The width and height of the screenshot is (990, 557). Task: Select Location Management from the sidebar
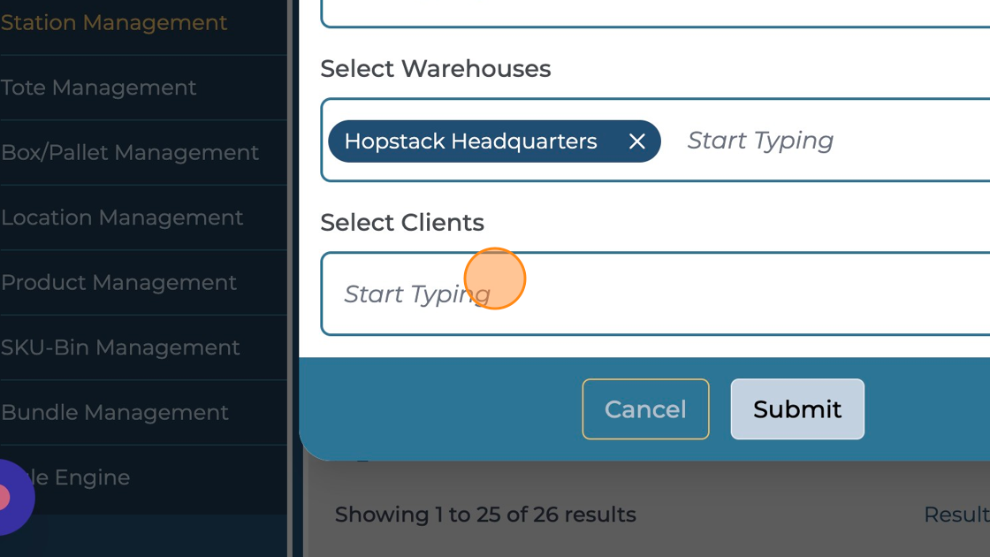pos(122,217)
